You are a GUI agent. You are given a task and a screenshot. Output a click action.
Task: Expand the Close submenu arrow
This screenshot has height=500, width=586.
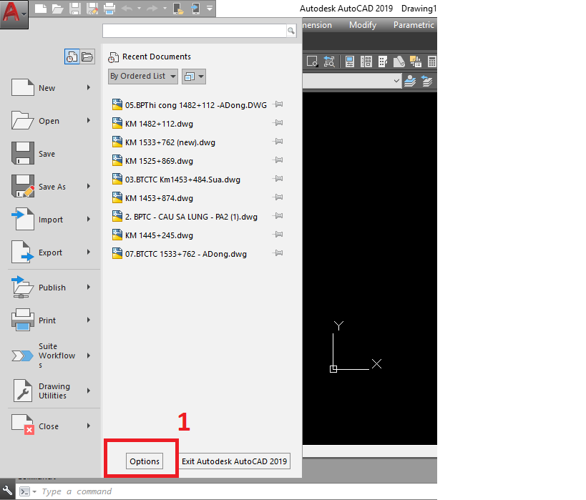pyautogui.click(x=89, y=426)
